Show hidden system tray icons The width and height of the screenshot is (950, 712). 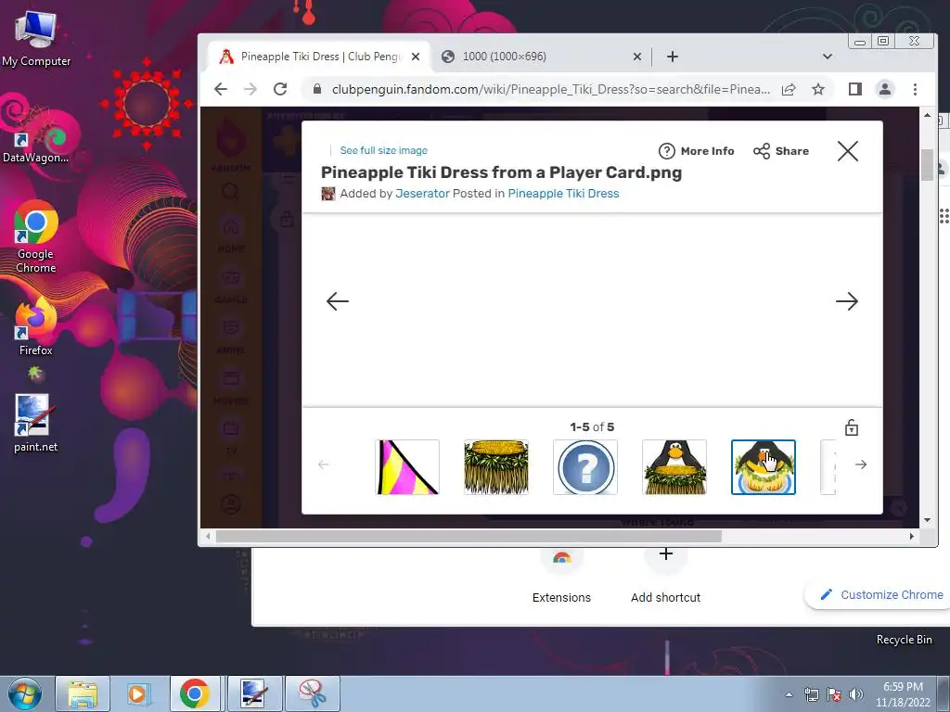(x=789, y=694)
